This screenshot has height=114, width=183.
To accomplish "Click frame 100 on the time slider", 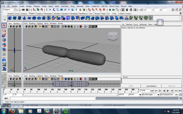I will 38,91.
